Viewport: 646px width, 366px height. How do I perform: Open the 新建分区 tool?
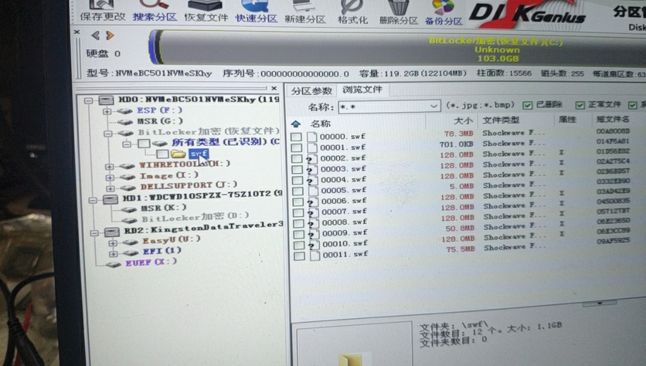point(305,11)
